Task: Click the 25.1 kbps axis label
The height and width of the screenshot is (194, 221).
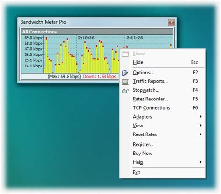Action: pos(33,60)
